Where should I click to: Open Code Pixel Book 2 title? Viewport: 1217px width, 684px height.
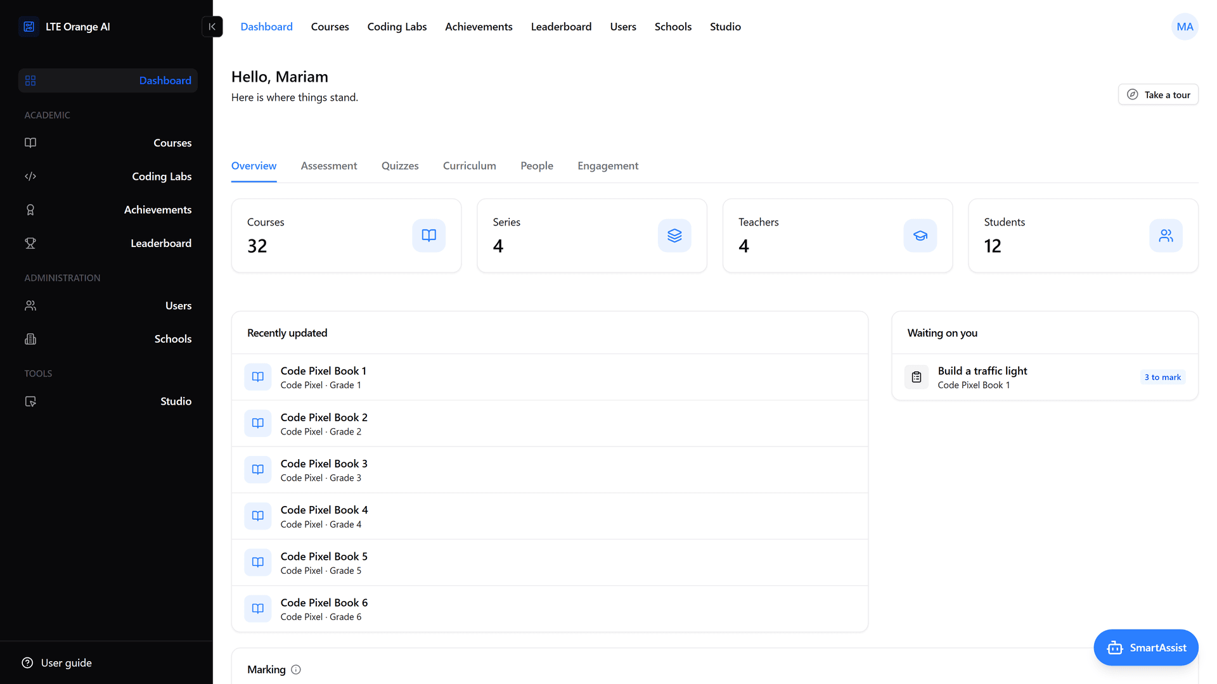[x=324, y=417]
